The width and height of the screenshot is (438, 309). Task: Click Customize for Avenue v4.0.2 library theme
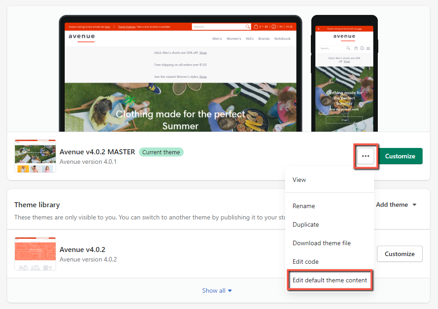(x=400, y=254)
